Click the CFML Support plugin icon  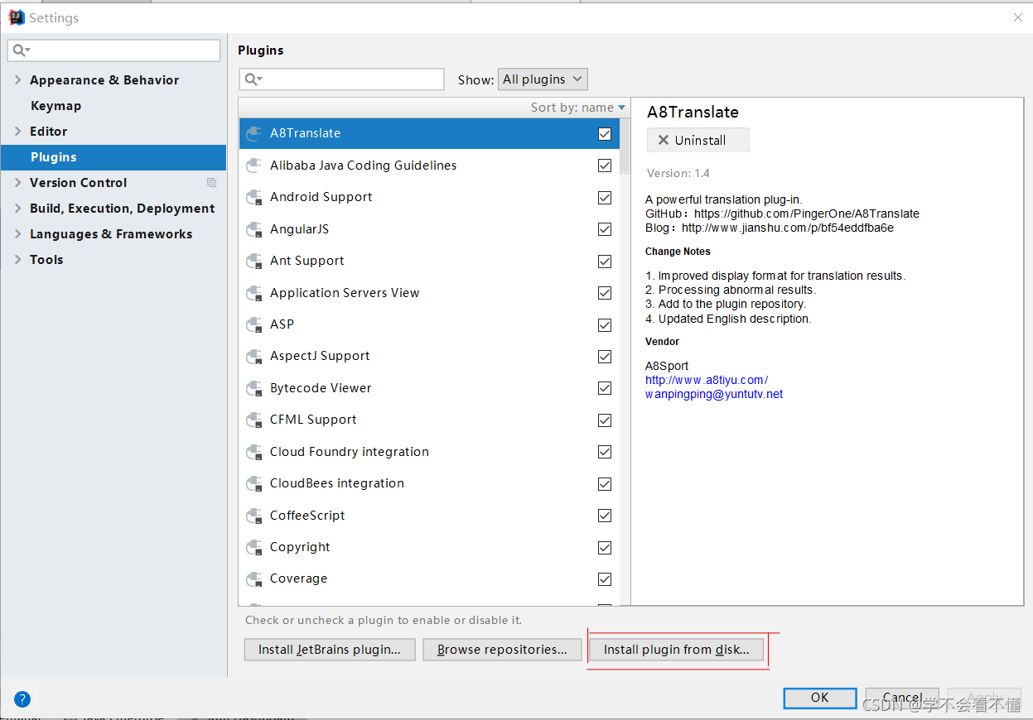255,420
